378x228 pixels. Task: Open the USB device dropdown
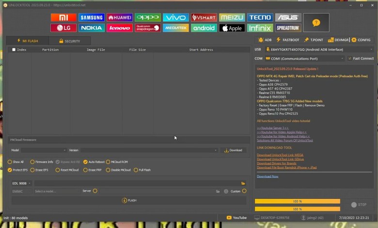click(319, 49)
